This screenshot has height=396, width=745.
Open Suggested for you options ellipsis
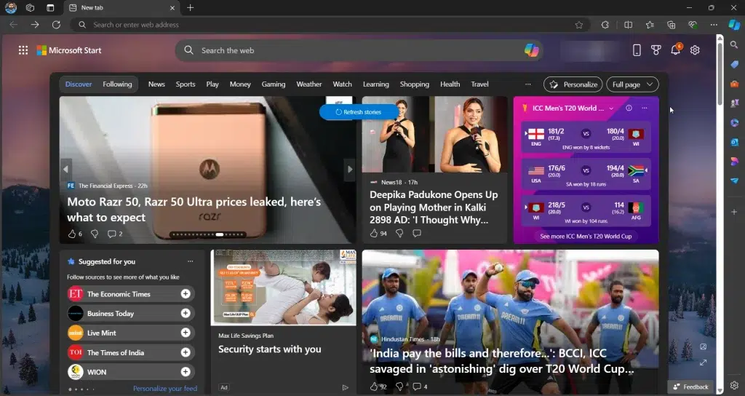190,261
